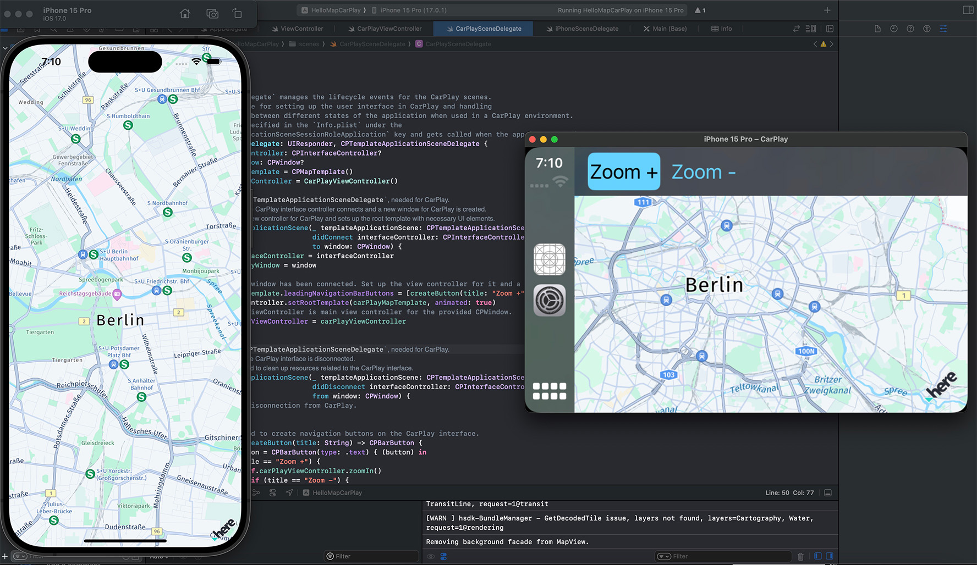Toggle console Quick Look eye icon

(x=431, y=556)
